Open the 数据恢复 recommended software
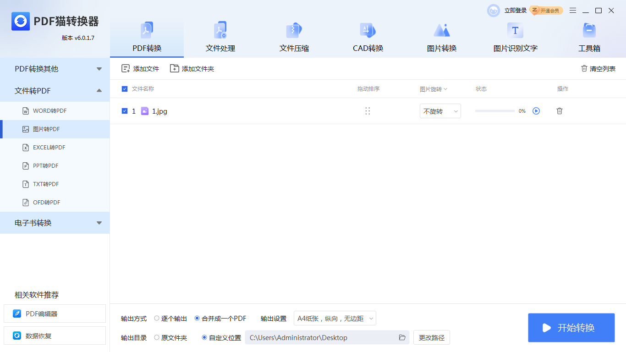 55,336
